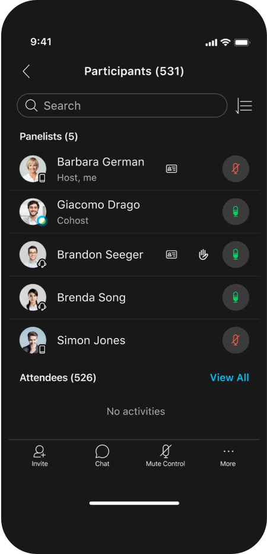Image resolution: width=267 pixels, height=554 pixels.
Task: Click Brandon Seeger's contact card icon
Action: point(171,254)
